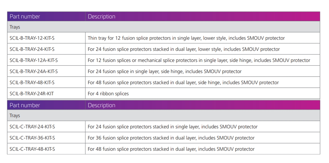Select the upper Trays section row
The height and width of the screenshot is (163, 329).
click(x=164, y=27)
